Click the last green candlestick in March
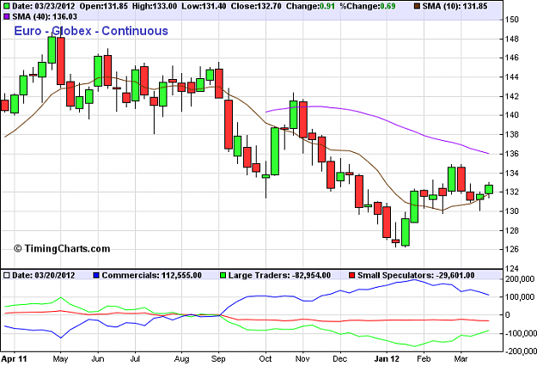 pos(489,189)
